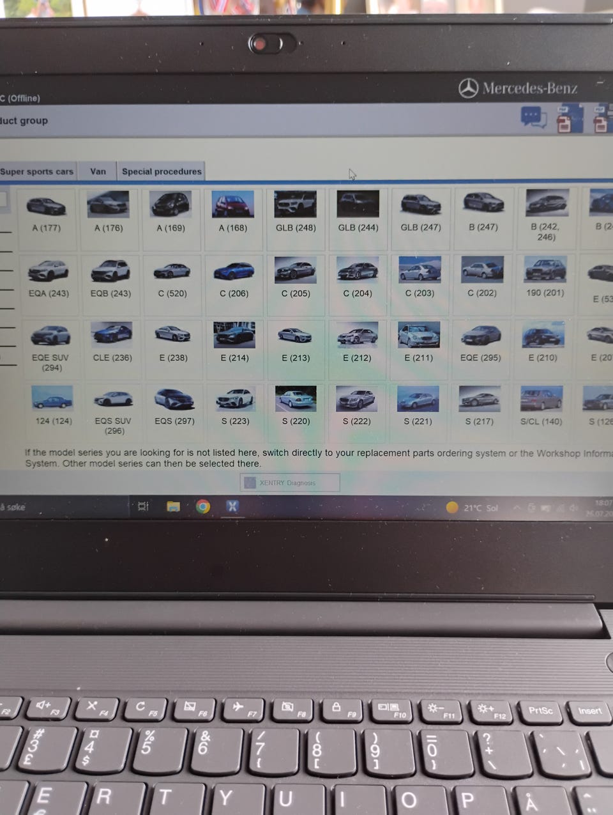Screen dimensions: 613x815
Task: Open the chat feedback speech bubble icon
Action: pos(533,117)
